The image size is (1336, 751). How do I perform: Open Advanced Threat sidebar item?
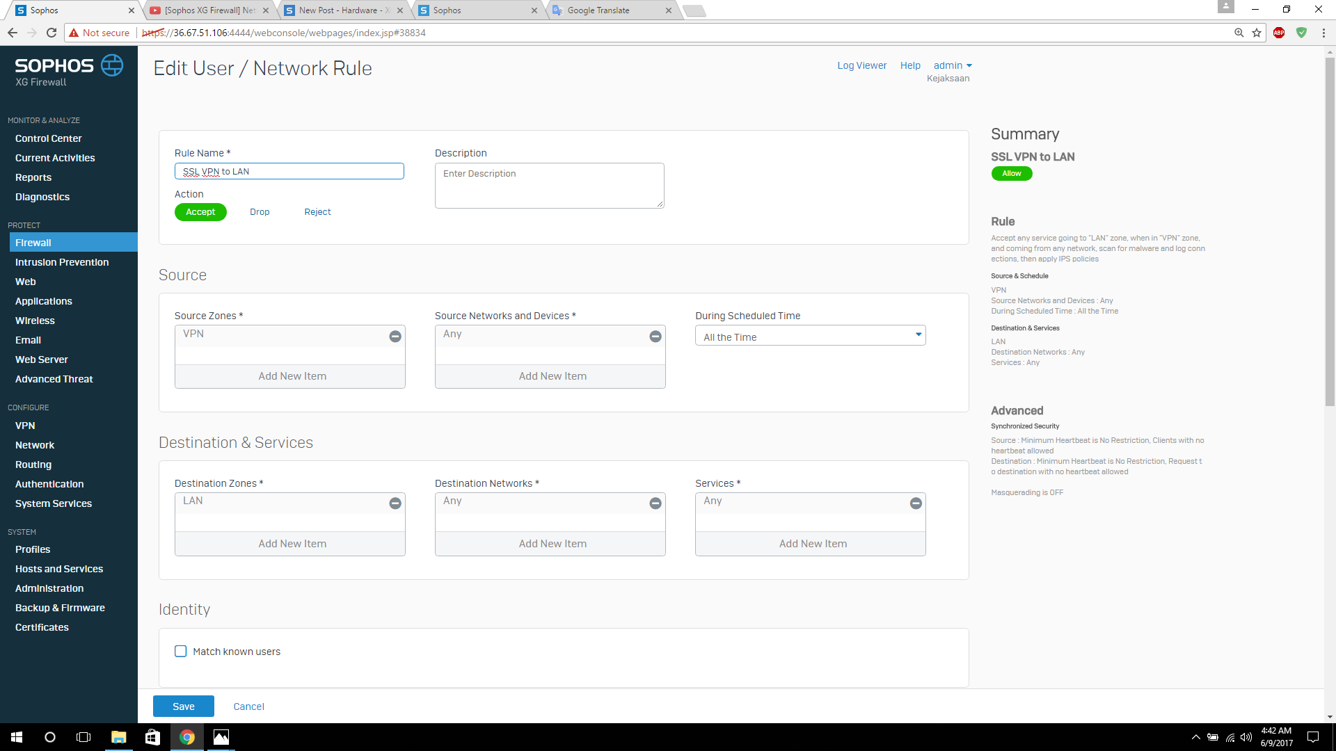(x=54, y=379)
